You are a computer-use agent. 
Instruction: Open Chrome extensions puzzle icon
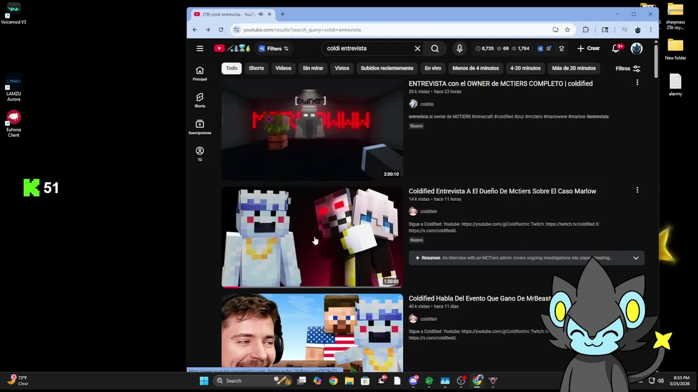[x=586, y=30]
